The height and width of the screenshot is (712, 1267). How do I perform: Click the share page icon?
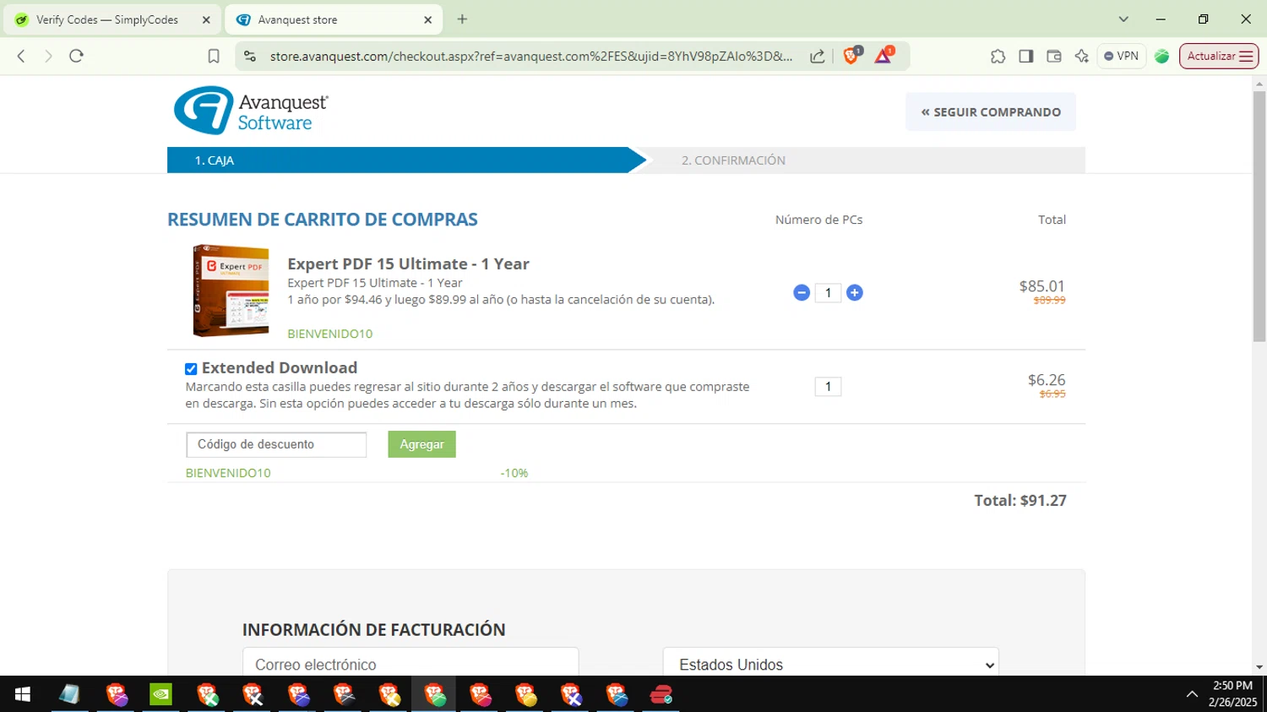tap(817, 56)
